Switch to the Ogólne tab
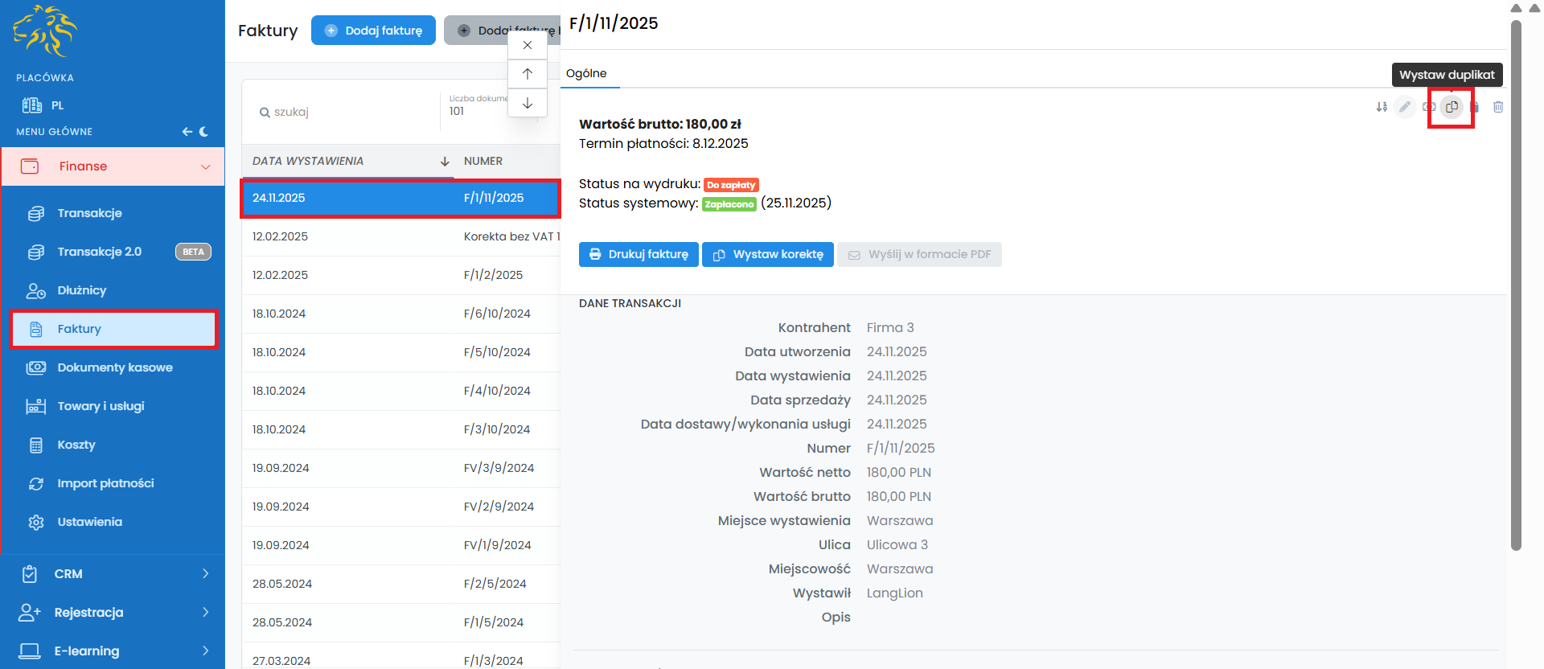Screen dimensions: 1544x669 [586, 73]
